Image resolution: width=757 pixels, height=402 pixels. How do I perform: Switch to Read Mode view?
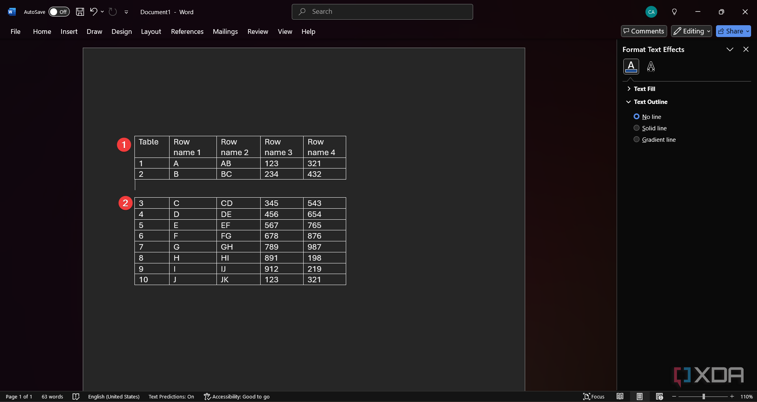620,396
